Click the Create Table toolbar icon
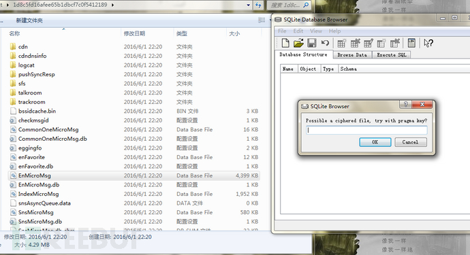 point(341,44)
